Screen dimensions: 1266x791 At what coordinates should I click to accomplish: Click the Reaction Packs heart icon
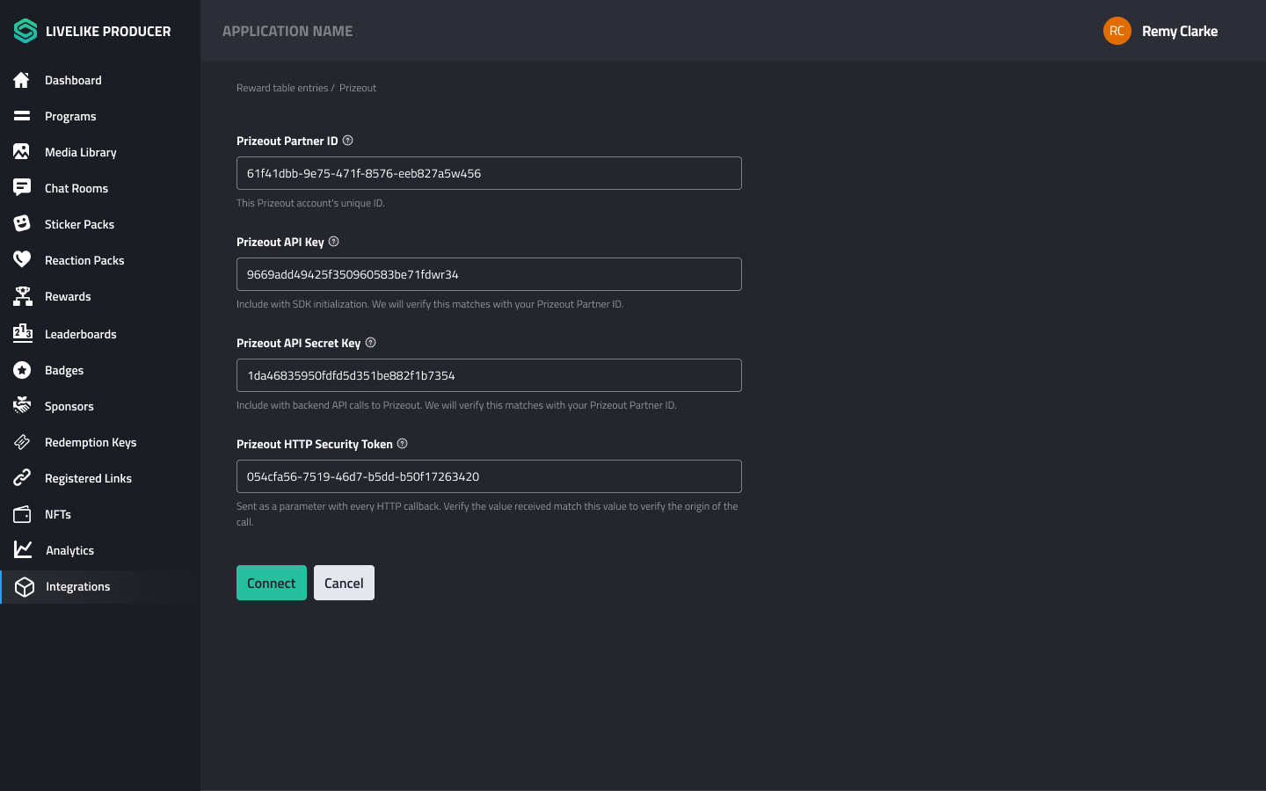click(x=22, y=260)
